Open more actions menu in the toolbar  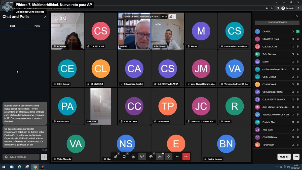[177, 156]
